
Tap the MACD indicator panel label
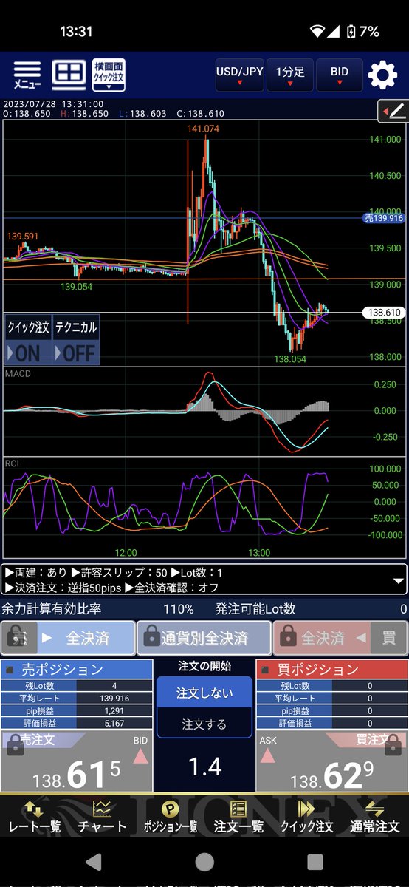[x=18, y=374]
